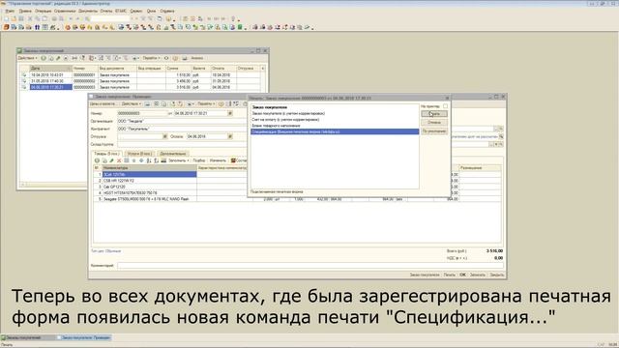Open 'Действия' dropdown in order form toolbar
Image resolution: width=619 pixels, height=348 pixels.
(x=132, y=103)
